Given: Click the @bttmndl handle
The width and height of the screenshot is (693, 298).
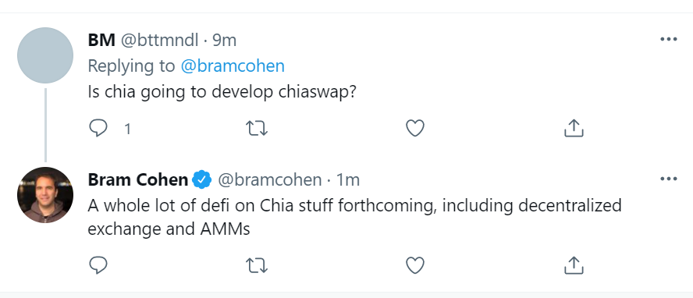Looking at the screenshot, I should click(159, 41).
